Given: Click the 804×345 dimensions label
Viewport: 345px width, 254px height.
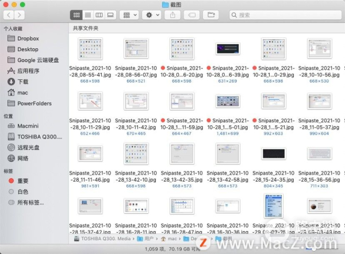Looking at the screenshot, I should click(x=274, y=186).
